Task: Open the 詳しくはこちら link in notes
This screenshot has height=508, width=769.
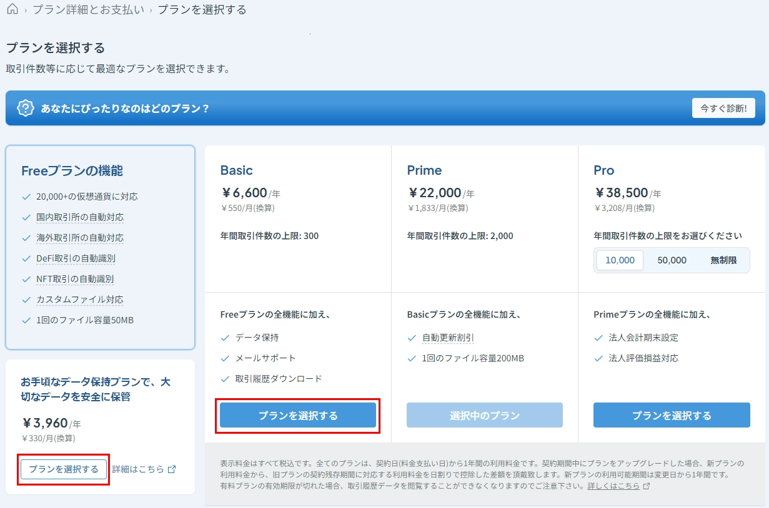Action: pyautogui.click(x=613, y=486)
